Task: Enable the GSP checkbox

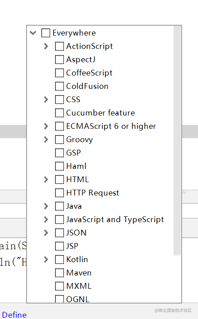Action: click(59, 153)
